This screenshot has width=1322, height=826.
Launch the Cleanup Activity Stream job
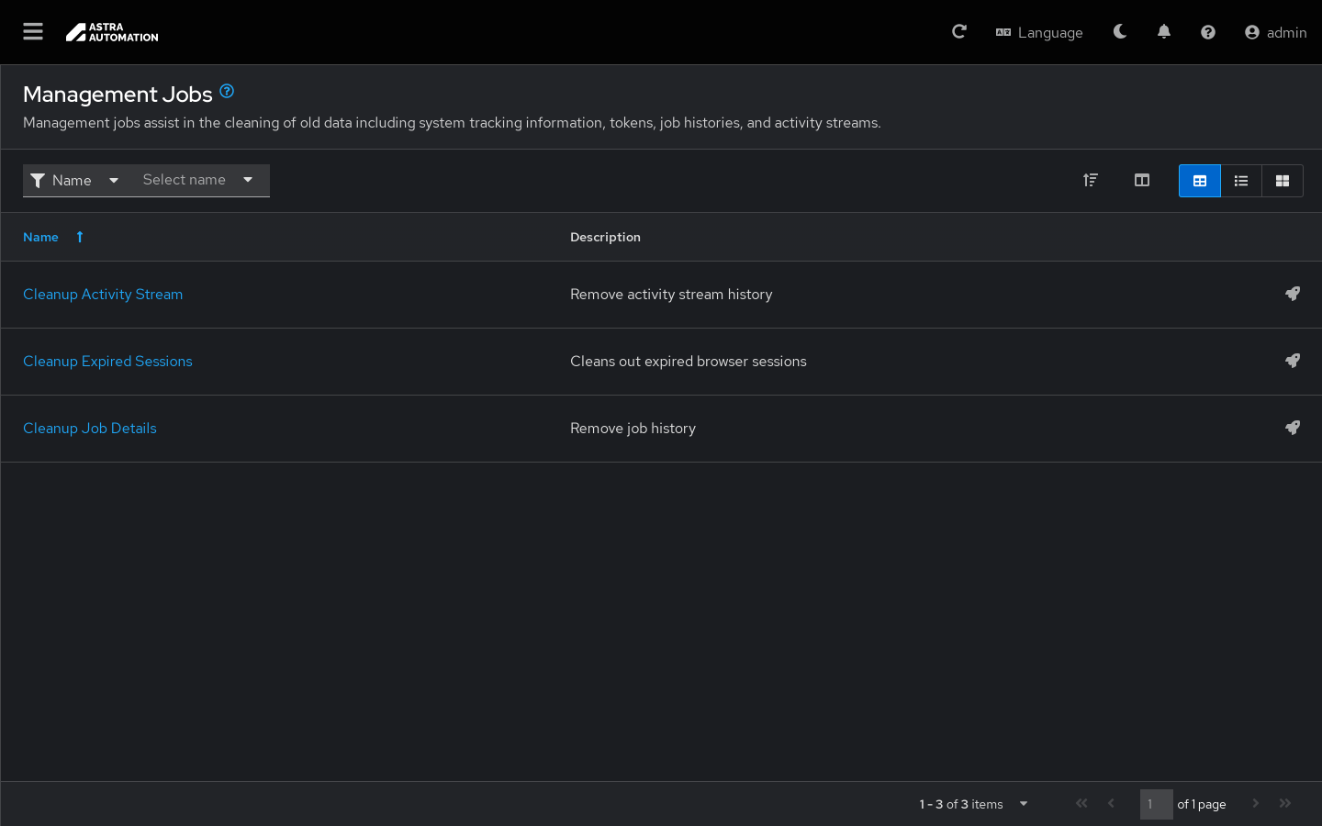pos(1293,294)
